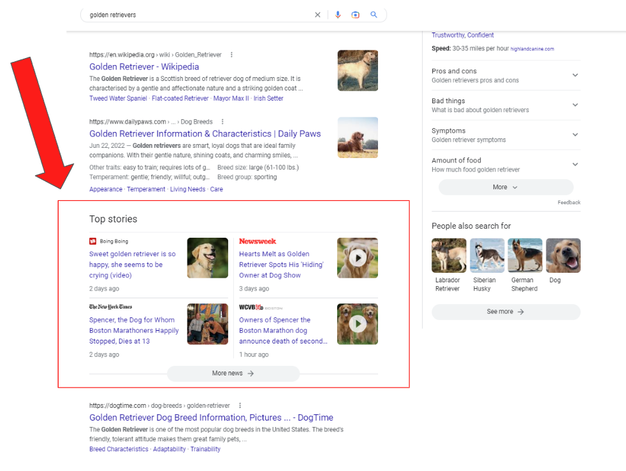The image size is (626, 471).
Task: Read WCVB's Owners of Spencer story
Action: coord(283,331)
